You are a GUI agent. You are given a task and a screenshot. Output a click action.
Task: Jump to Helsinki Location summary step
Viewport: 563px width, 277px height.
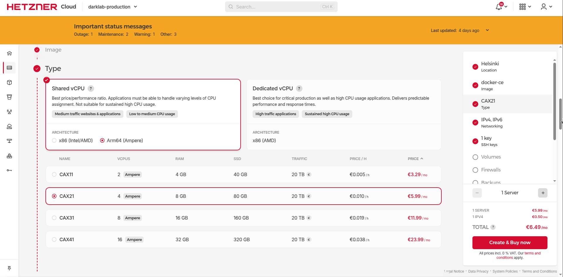click(508, 67)
